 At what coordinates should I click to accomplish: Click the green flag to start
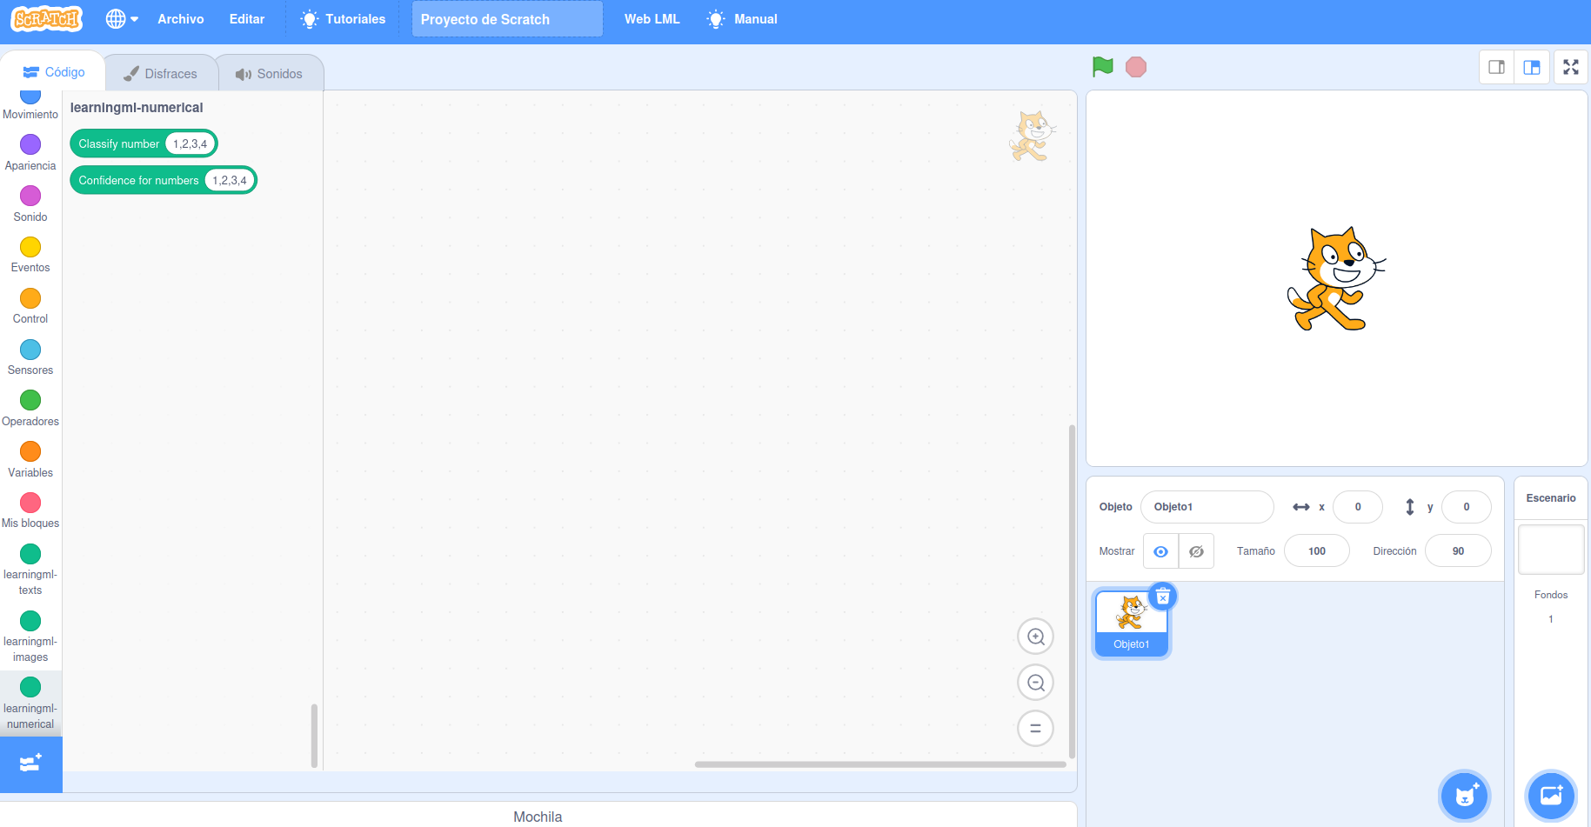click(x=1102, y=66)
